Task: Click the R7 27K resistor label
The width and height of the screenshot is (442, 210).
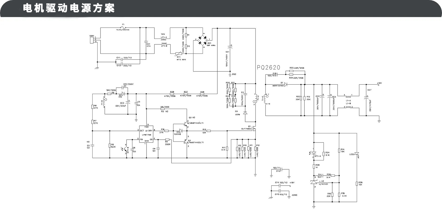Action: coord(96,122)
